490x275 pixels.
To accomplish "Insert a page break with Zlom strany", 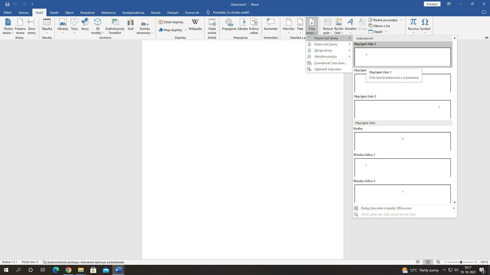I will [x=31, y=26].
